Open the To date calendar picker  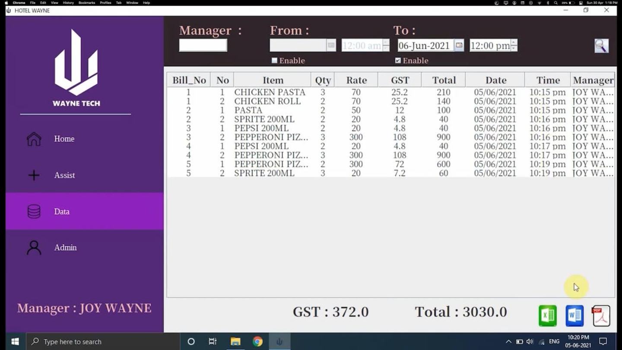(459, 45)
